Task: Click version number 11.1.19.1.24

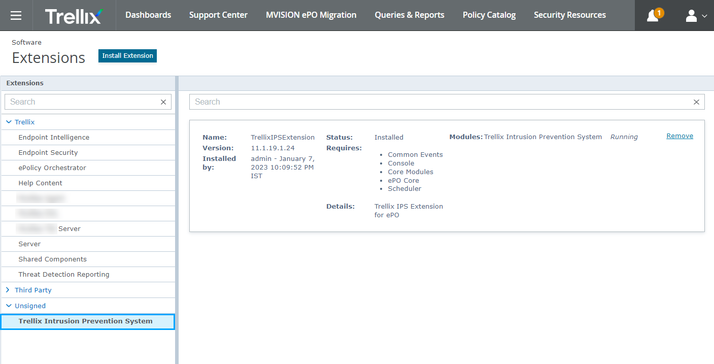Action: pos(273,148)
